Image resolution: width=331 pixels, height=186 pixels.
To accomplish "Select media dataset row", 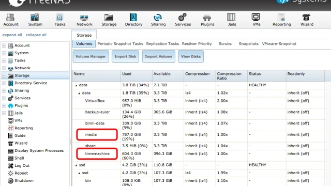I will pos(199,136).
